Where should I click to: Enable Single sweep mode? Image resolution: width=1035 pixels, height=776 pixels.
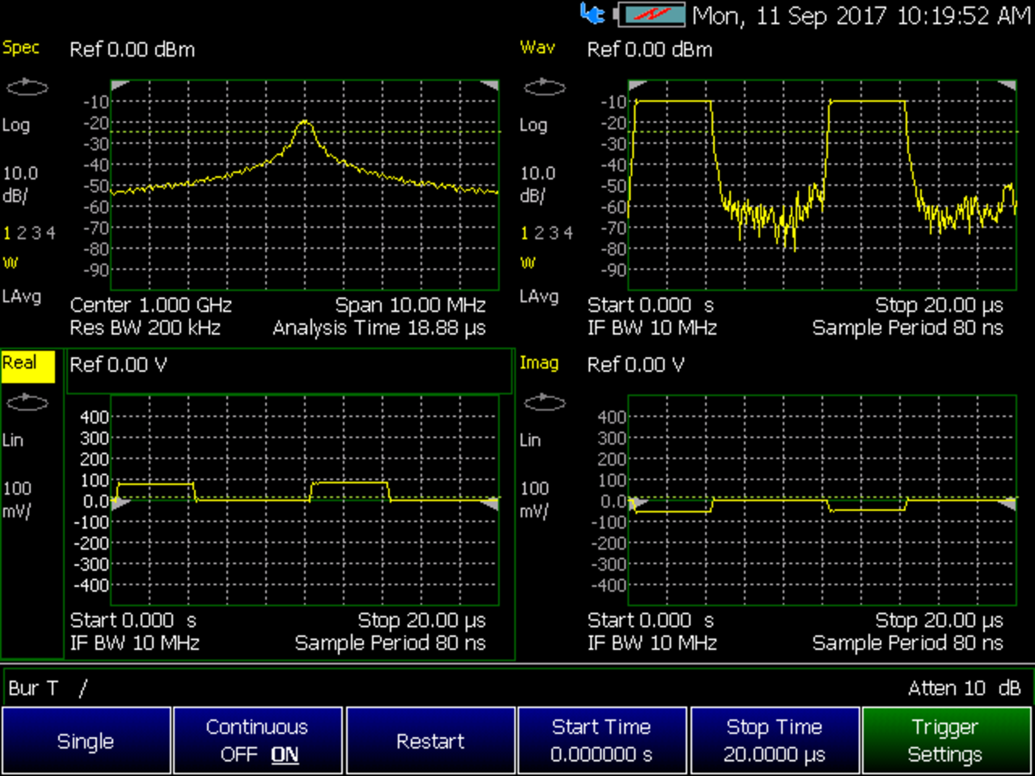[x=86, y=740]
